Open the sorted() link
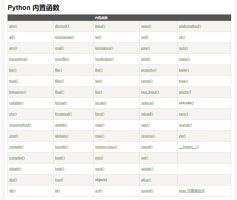 tap(147, 191)
